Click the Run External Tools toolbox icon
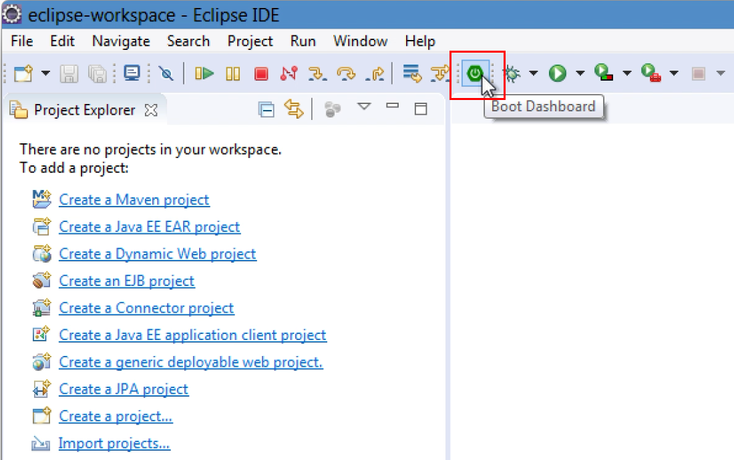The image size is (734, 460). pos(651,73)
